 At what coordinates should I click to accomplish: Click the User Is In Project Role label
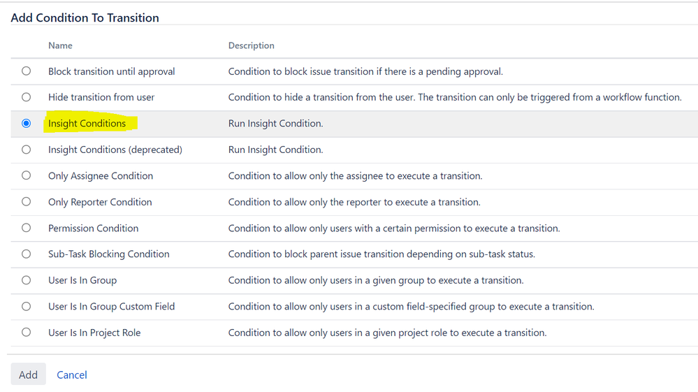click(94, 333)
